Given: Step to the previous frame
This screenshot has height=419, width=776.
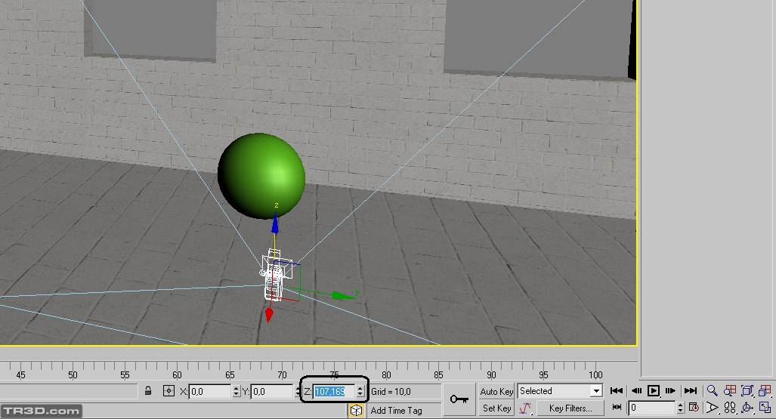Looking at the screenshot, I should (635, 391).
